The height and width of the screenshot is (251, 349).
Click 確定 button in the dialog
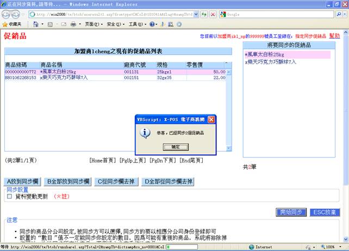176,147
